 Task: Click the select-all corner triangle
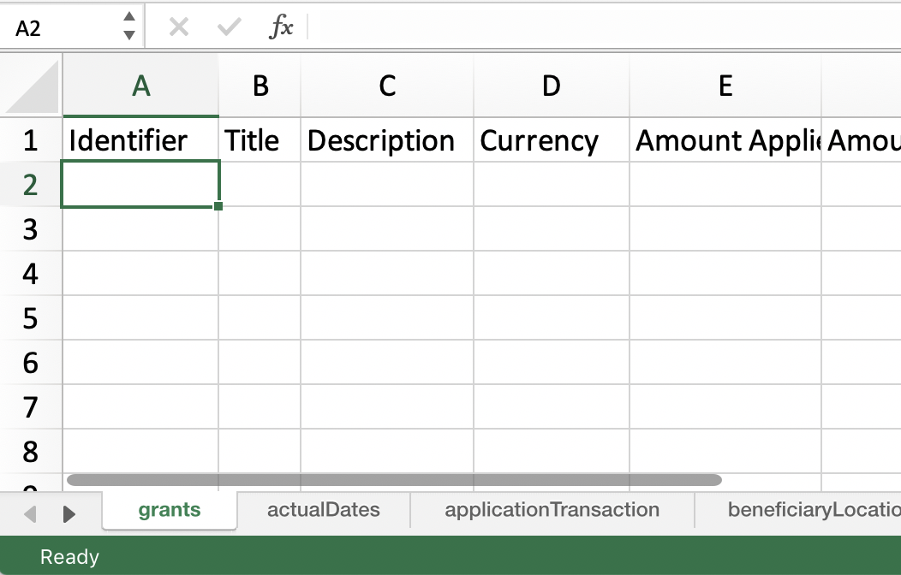[33, 87]
